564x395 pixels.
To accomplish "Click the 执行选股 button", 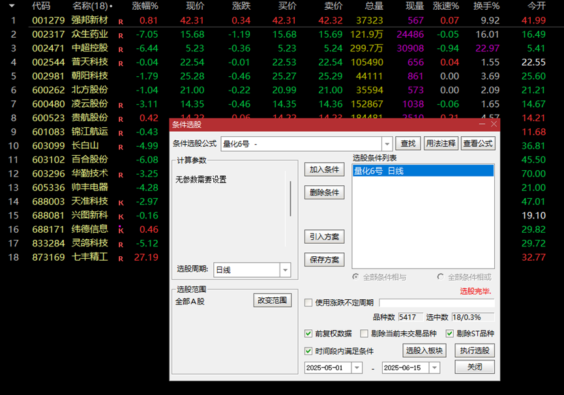I will 475,351.
